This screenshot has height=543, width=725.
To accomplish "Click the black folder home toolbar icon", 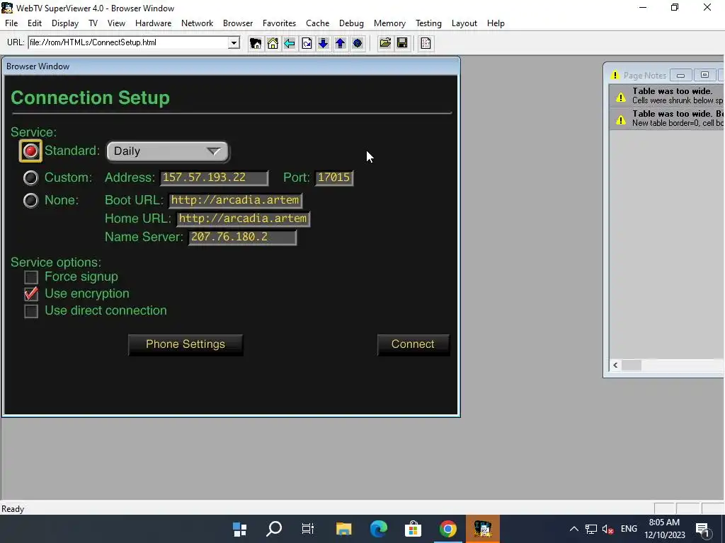I will tap(255, 43).
